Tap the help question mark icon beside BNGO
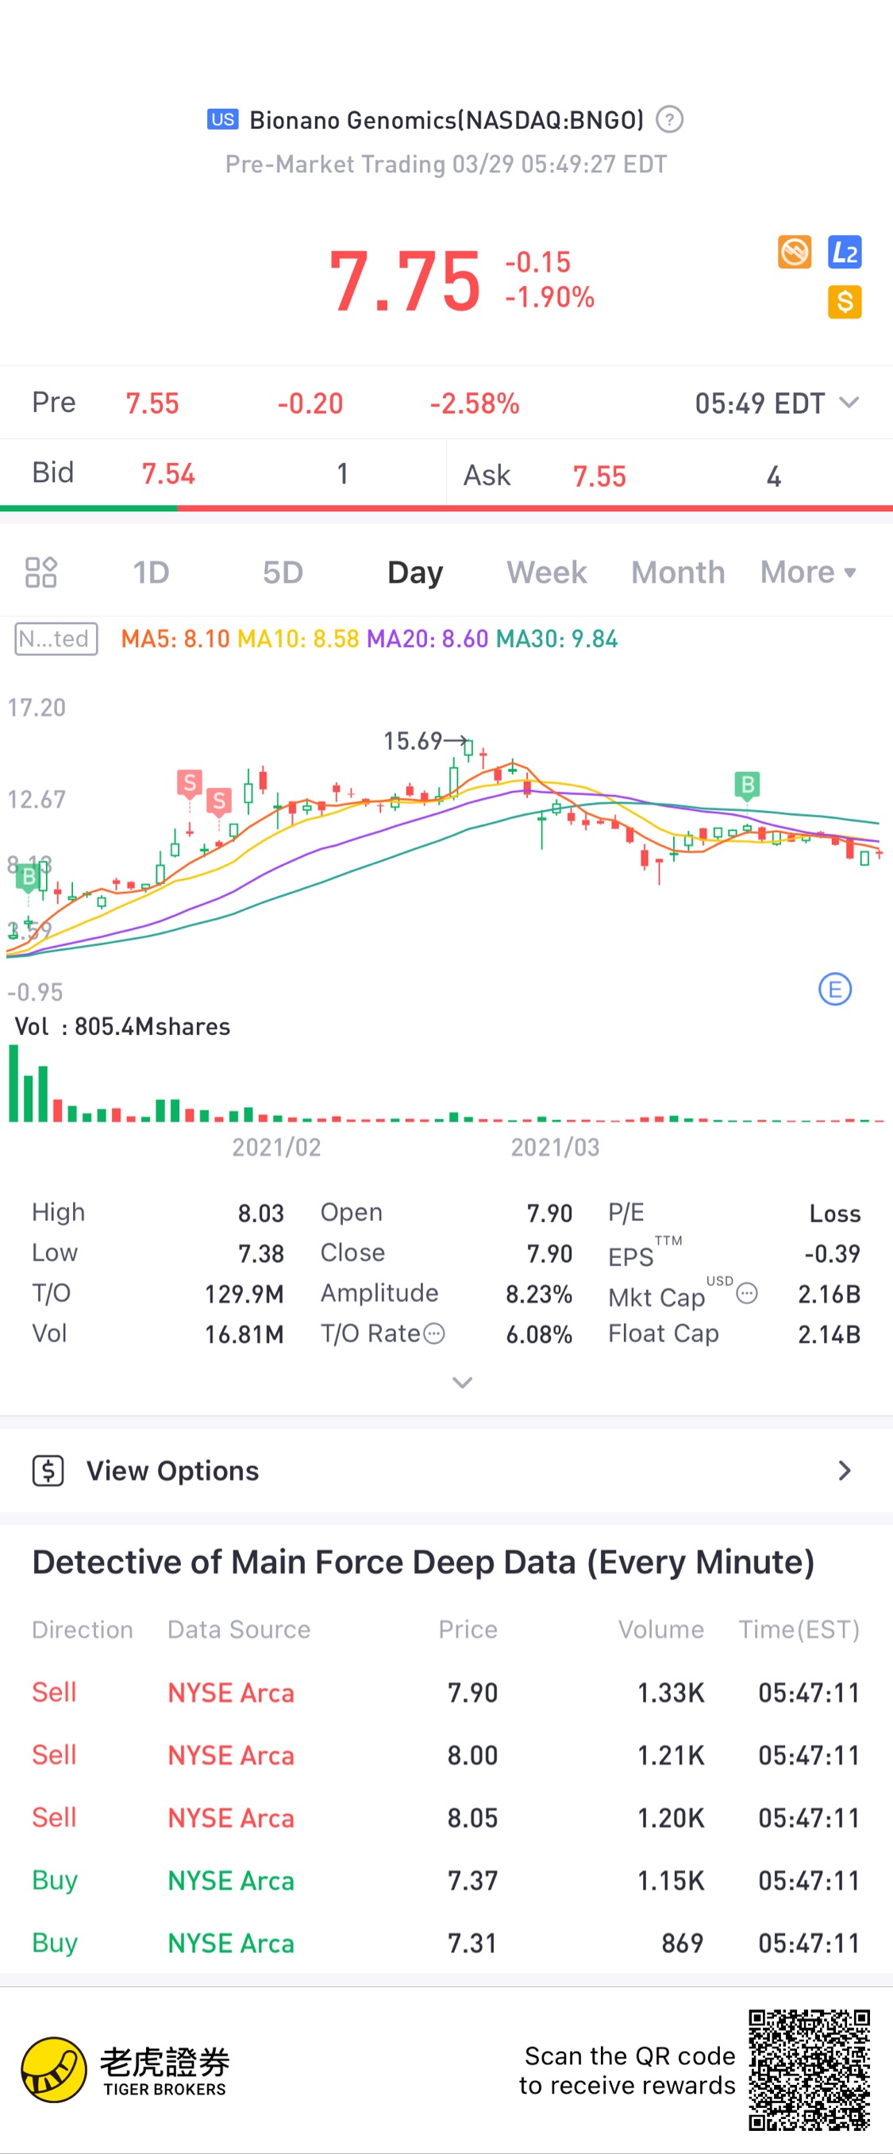Image resolution: width=893 pixels, height=2154 pixels. 669,120
